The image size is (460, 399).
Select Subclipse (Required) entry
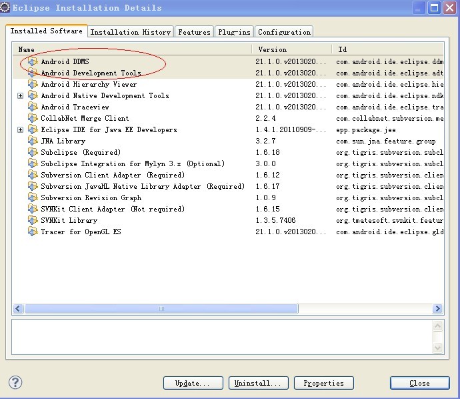click(228, 152)
